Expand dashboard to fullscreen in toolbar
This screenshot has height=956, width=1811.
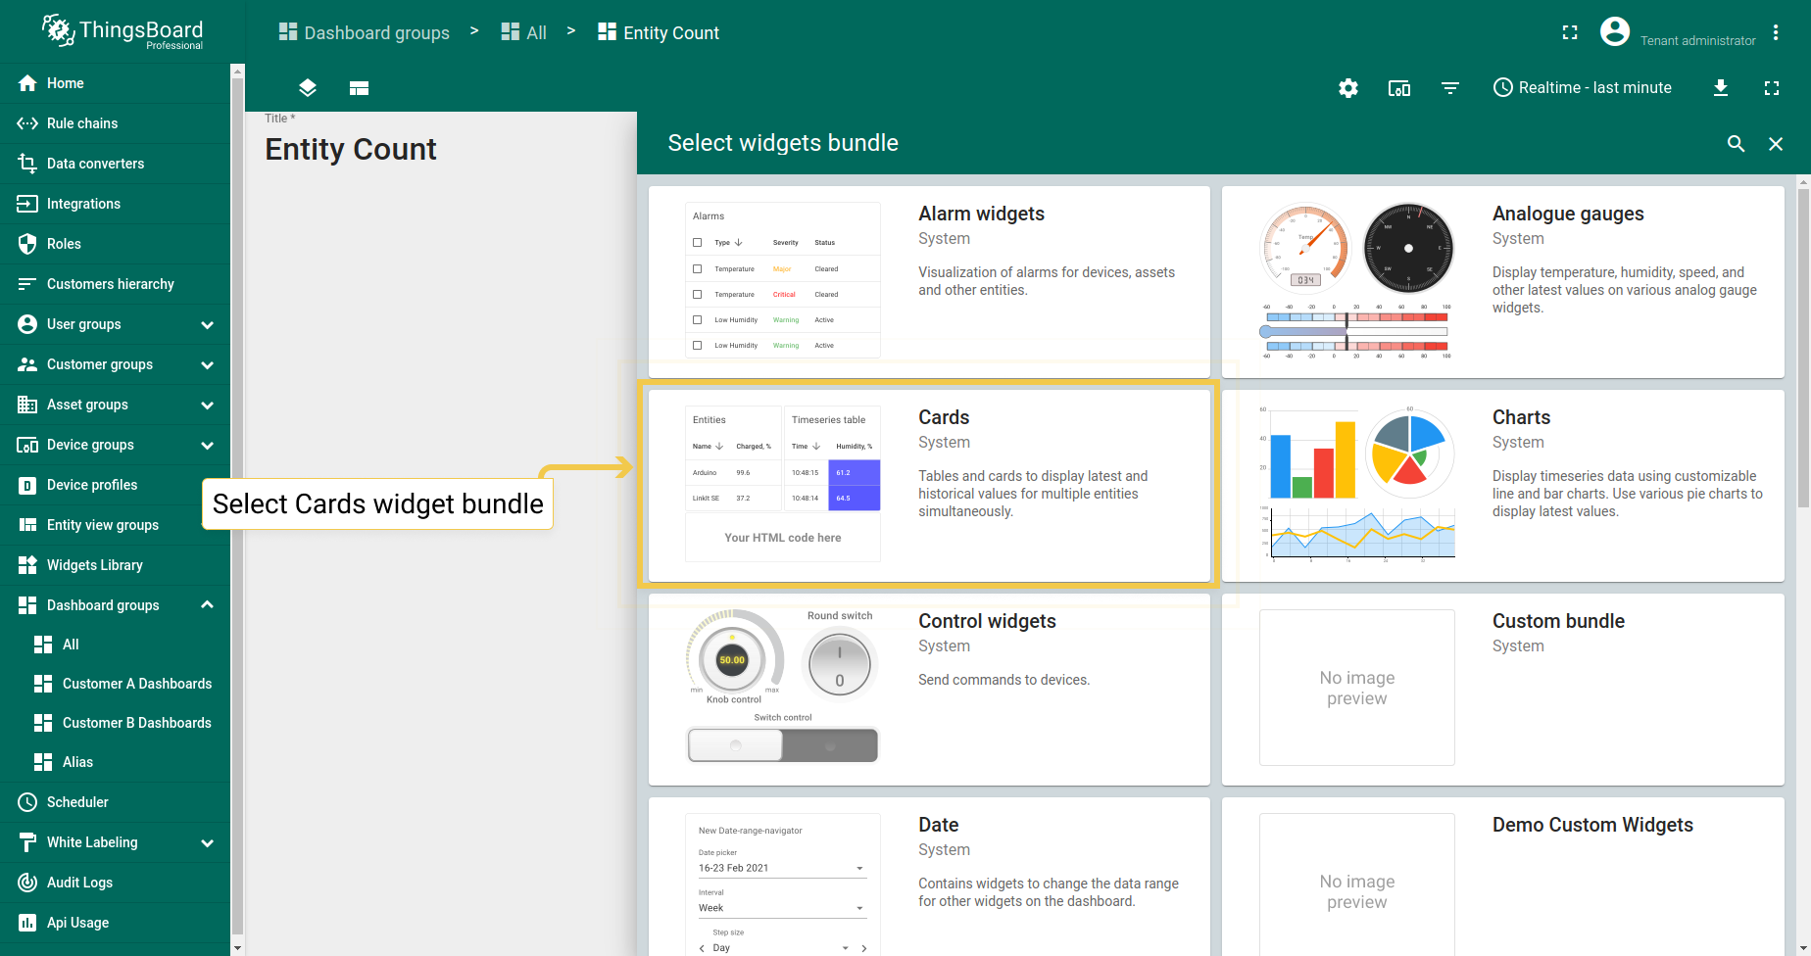[1772, 88]
